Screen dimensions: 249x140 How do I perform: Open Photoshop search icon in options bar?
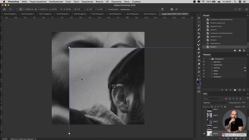[x=235, y=9]
